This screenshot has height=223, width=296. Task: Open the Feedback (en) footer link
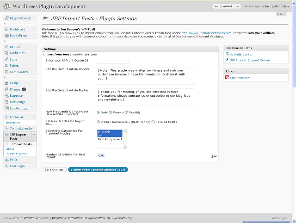(122, 218)
